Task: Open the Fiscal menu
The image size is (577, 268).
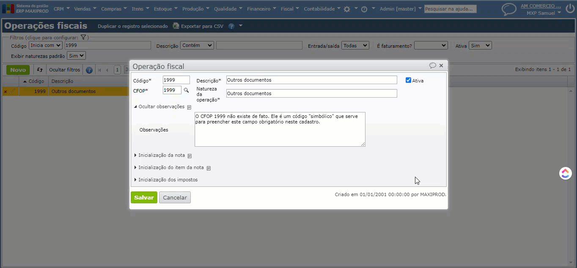Action: point(290,9)
